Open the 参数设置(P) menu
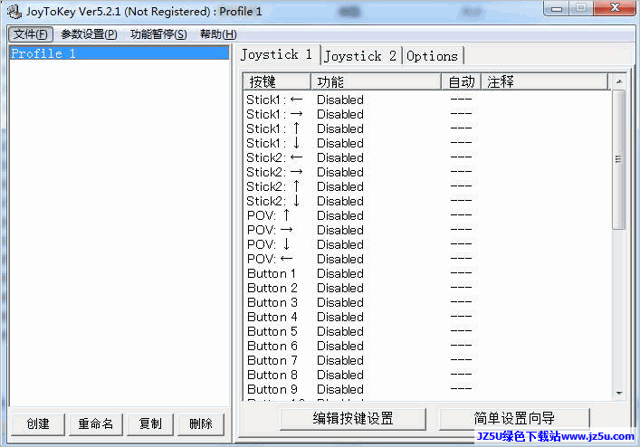Screen dimensions: 640x447 [x=89, y=34]
